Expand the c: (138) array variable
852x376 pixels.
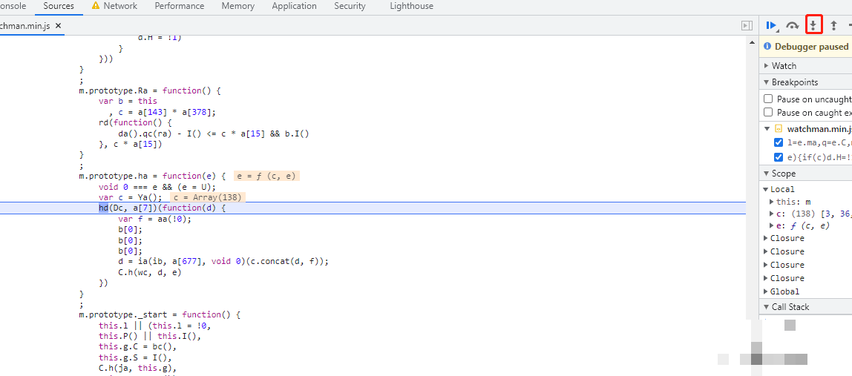tap(772, 214)
